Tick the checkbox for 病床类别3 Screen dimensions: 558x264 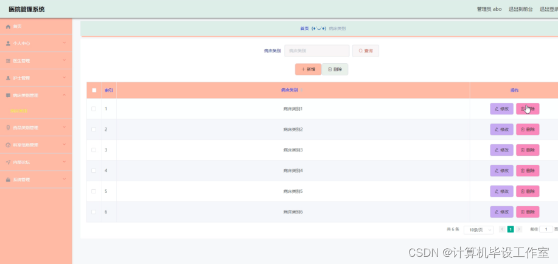pyautogui.click(x=94, y=150)
